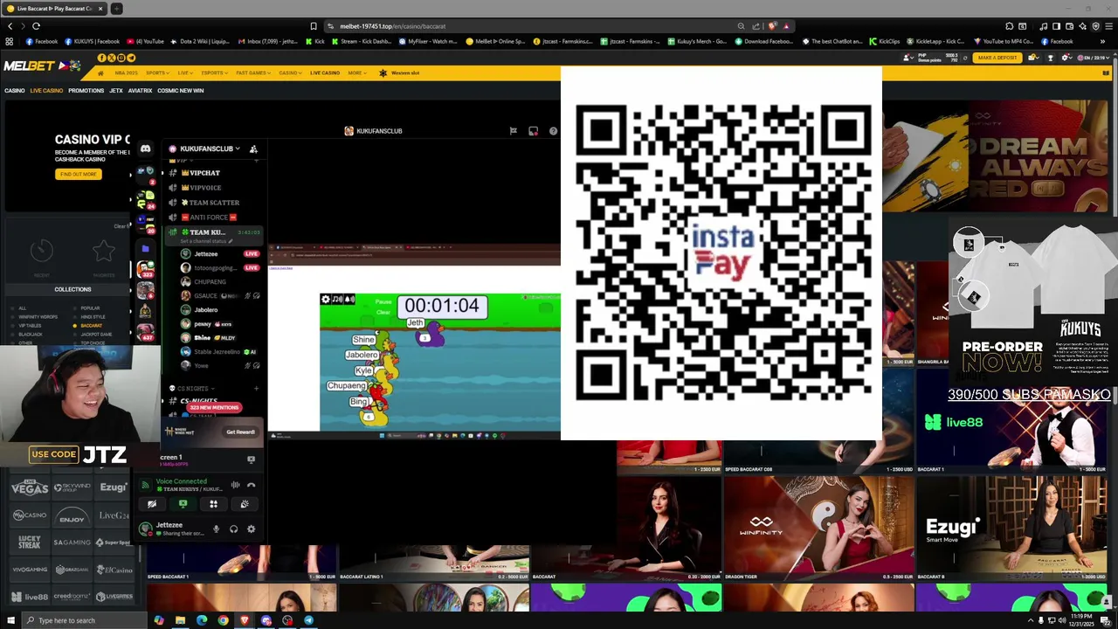Open Discord help question mark icon
Viewport: 1118px width, 629px height.
pos(553,131)
